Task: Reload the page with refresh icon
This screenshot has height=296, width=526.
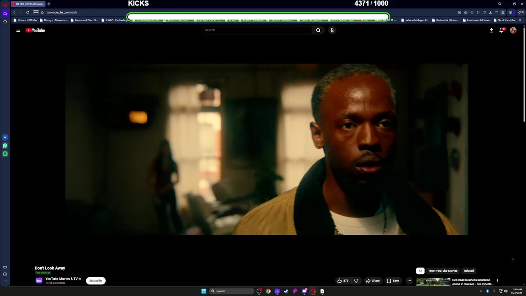Action: click(x=28, y=12)
